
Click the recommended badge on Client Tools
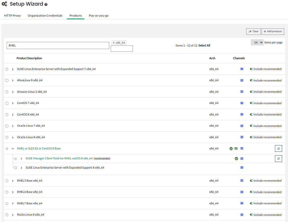pyautogui.click(x=102, y=159)
